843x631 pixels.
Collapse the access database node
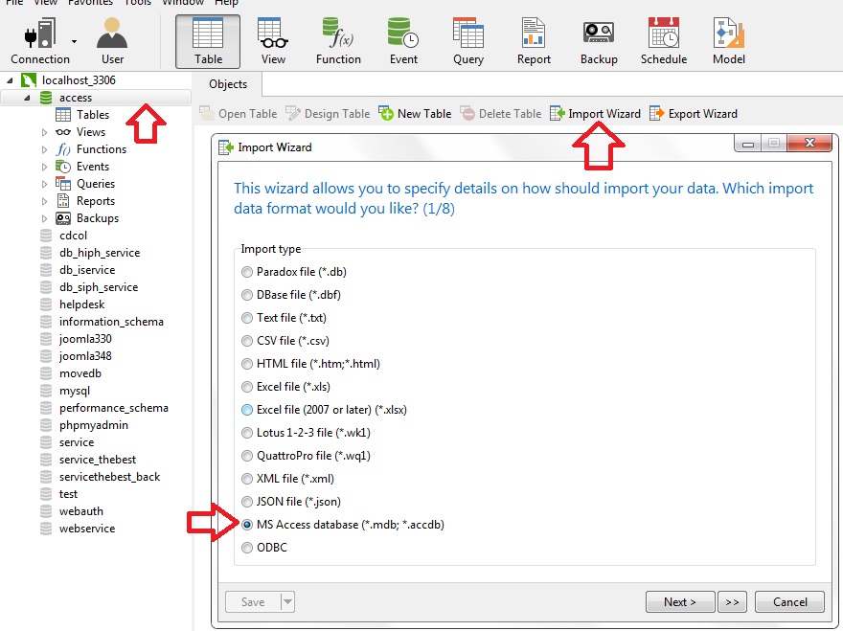coord(27,98)
